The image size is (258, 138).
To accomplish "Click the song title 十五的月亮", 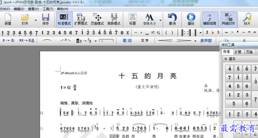I will tap(147, 76).
